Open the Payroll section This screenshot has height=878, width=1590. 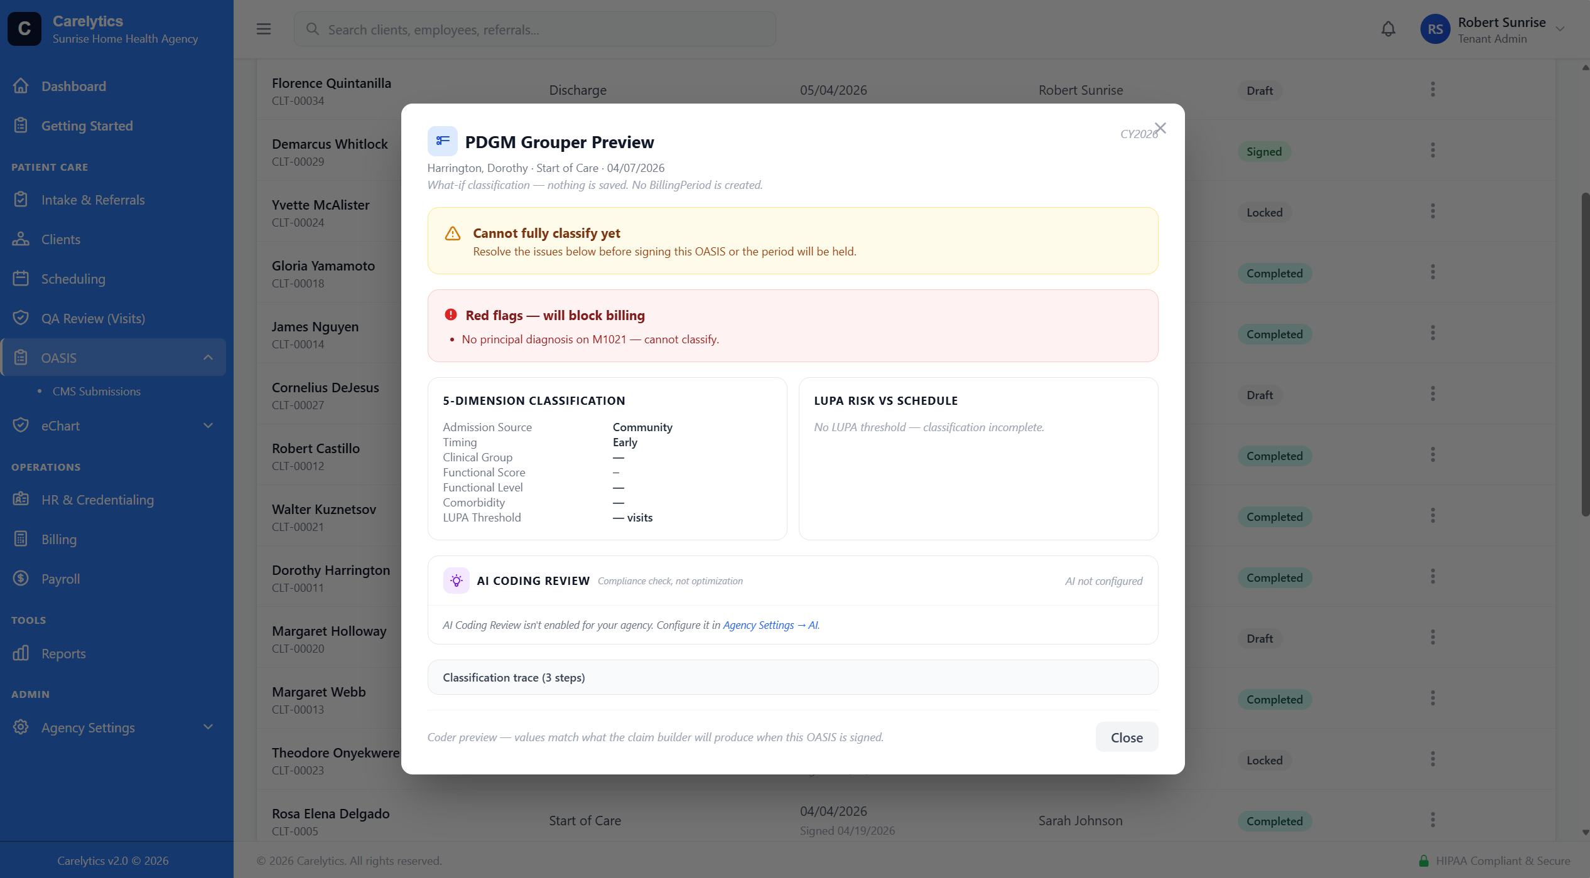click(60, 579)
